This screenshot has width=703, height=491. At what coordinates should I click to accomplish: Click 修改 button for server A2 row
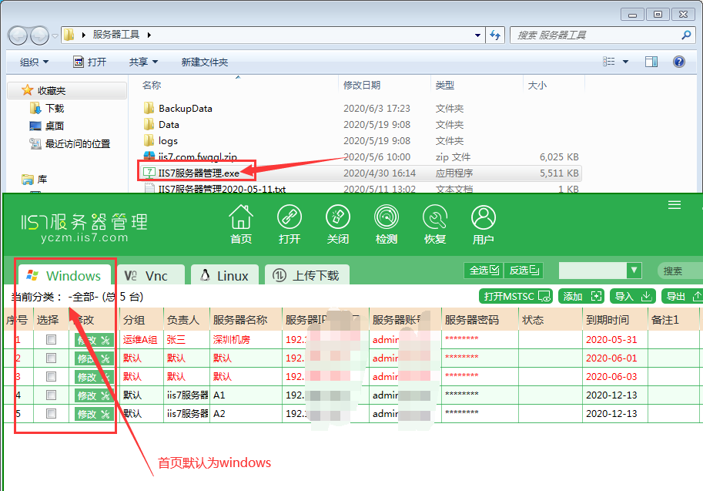pos(94,414)
